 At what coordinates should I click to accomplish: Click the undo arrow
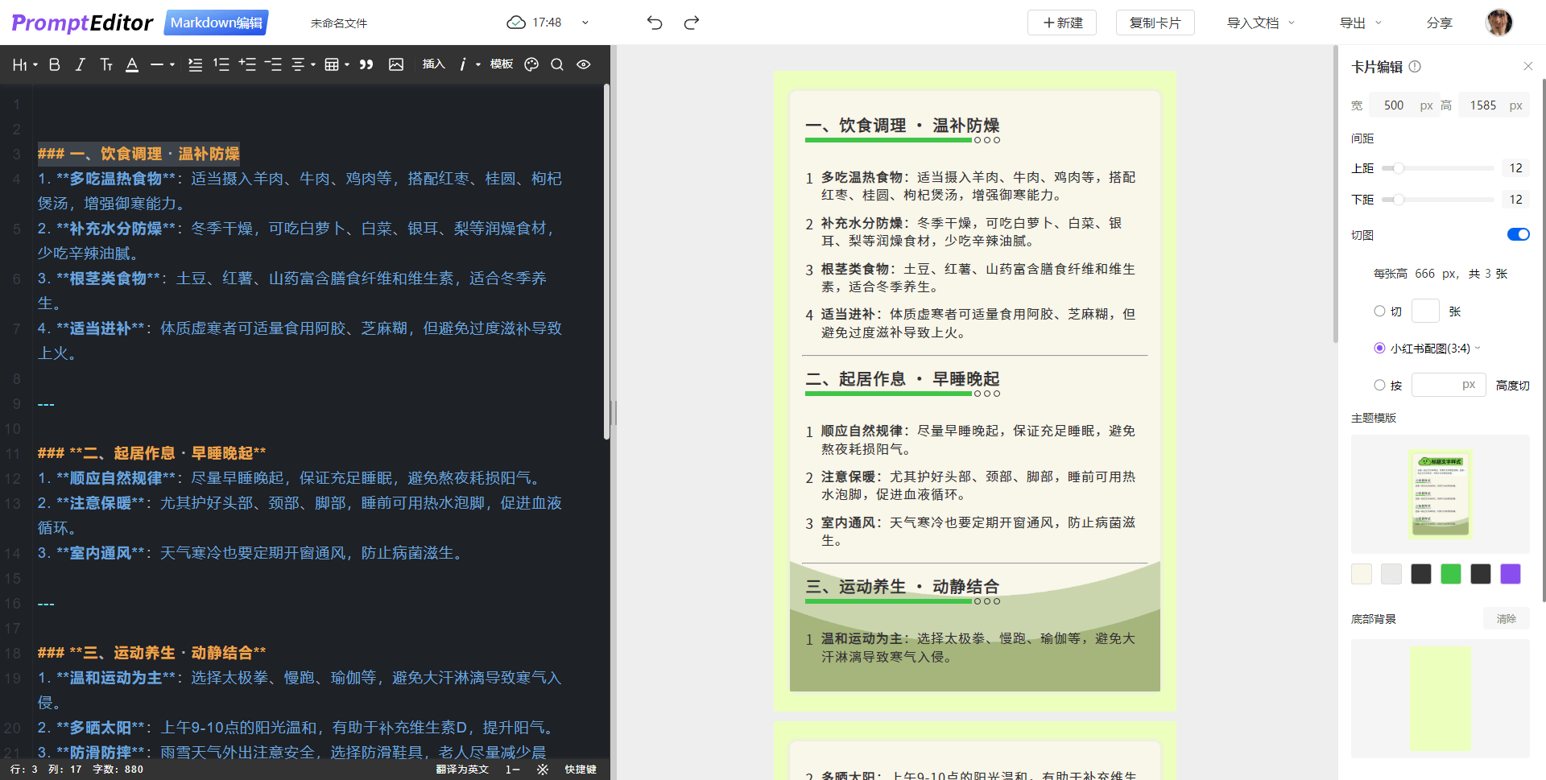655,23
